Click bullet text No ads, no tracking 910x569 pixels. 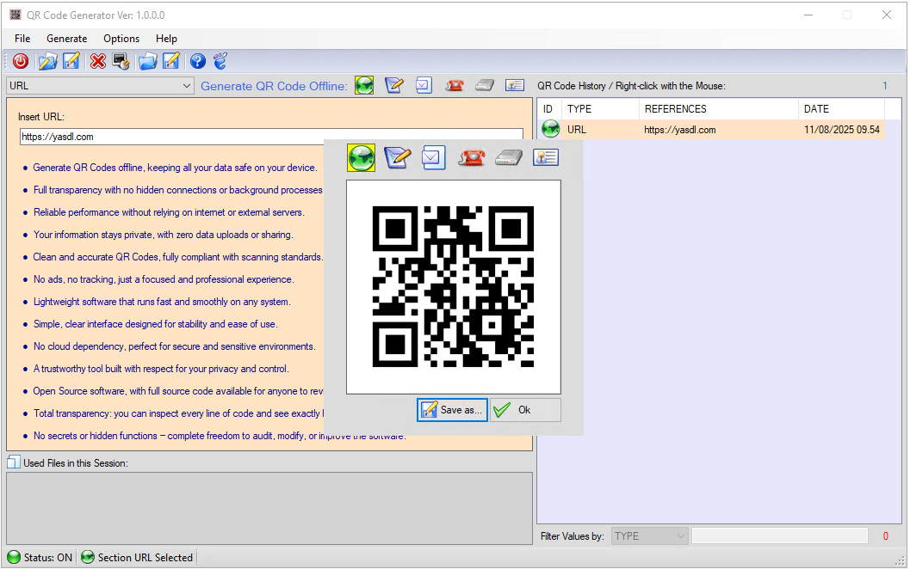click(x=164, y=279)
